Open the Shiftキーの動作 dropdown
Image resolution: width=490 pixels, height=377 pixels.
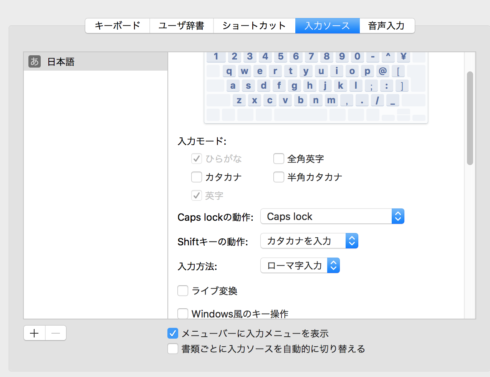point(309,241)
